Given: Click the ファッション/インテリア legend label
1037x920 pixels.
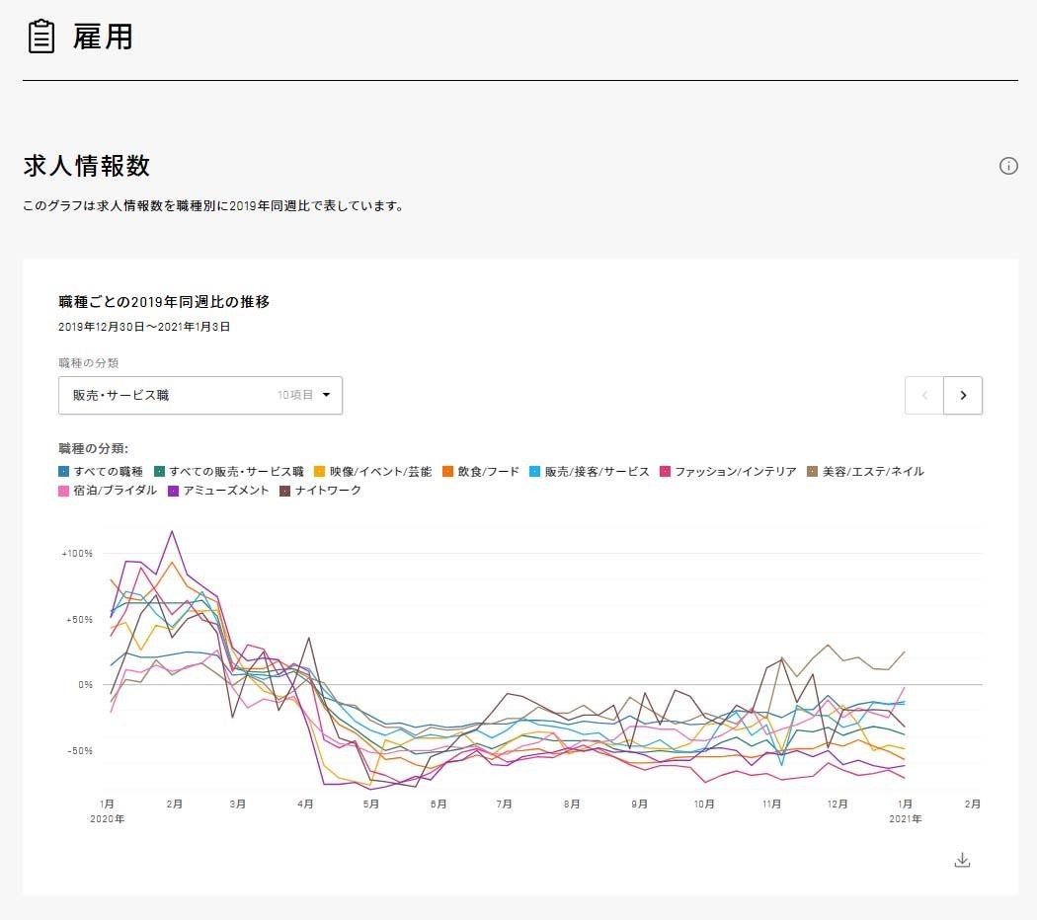Looking at the screenshot, I should 729,472.
